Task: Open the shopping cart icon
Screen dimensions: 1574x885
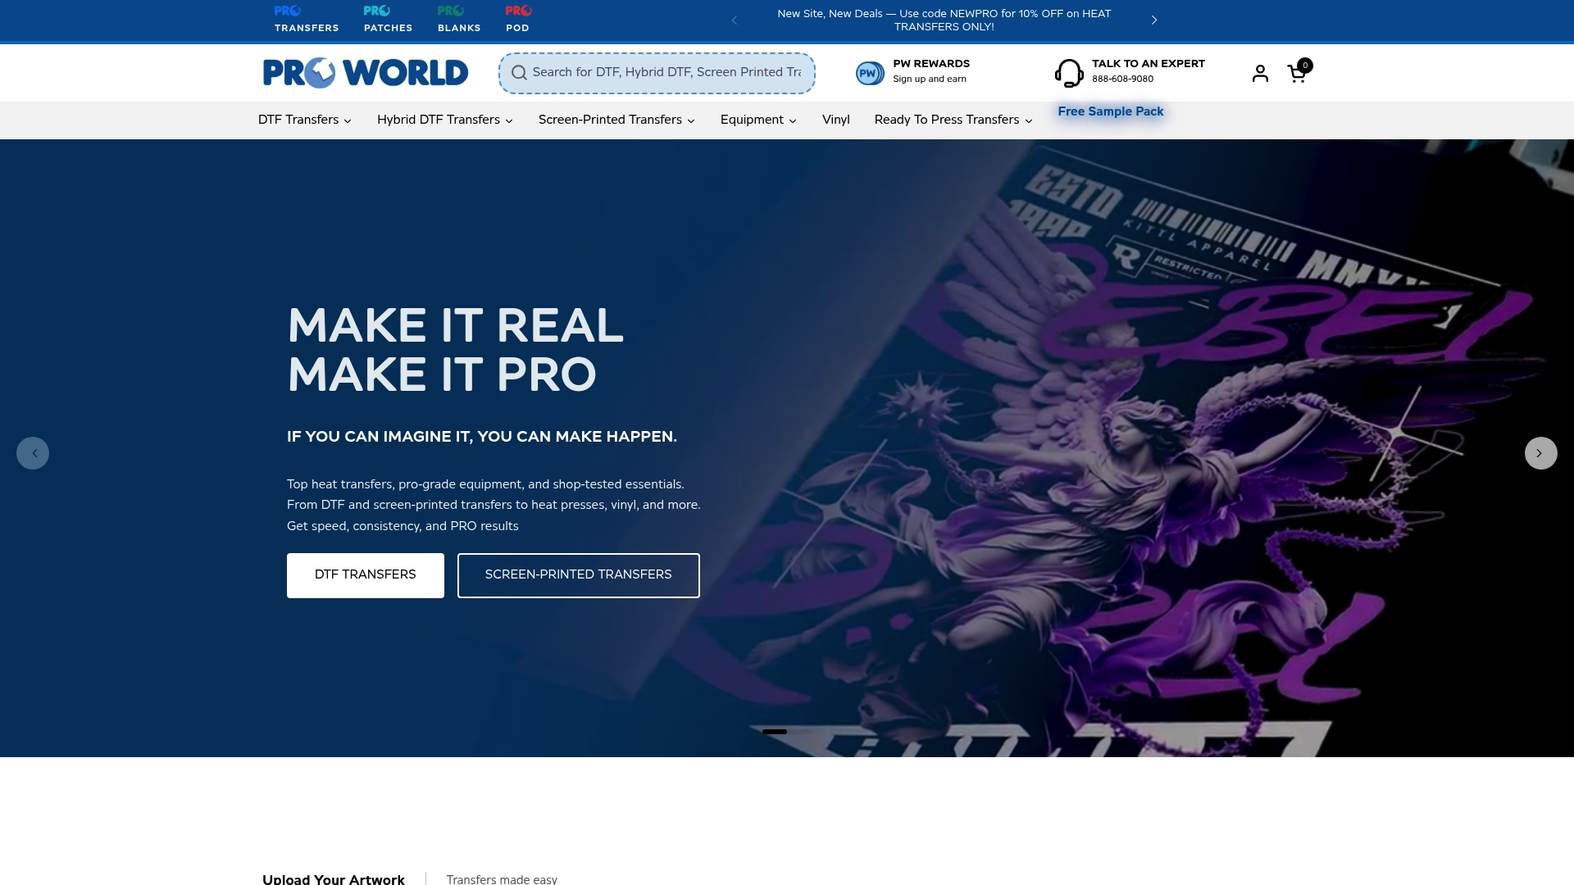Action: coord(1297,75)
